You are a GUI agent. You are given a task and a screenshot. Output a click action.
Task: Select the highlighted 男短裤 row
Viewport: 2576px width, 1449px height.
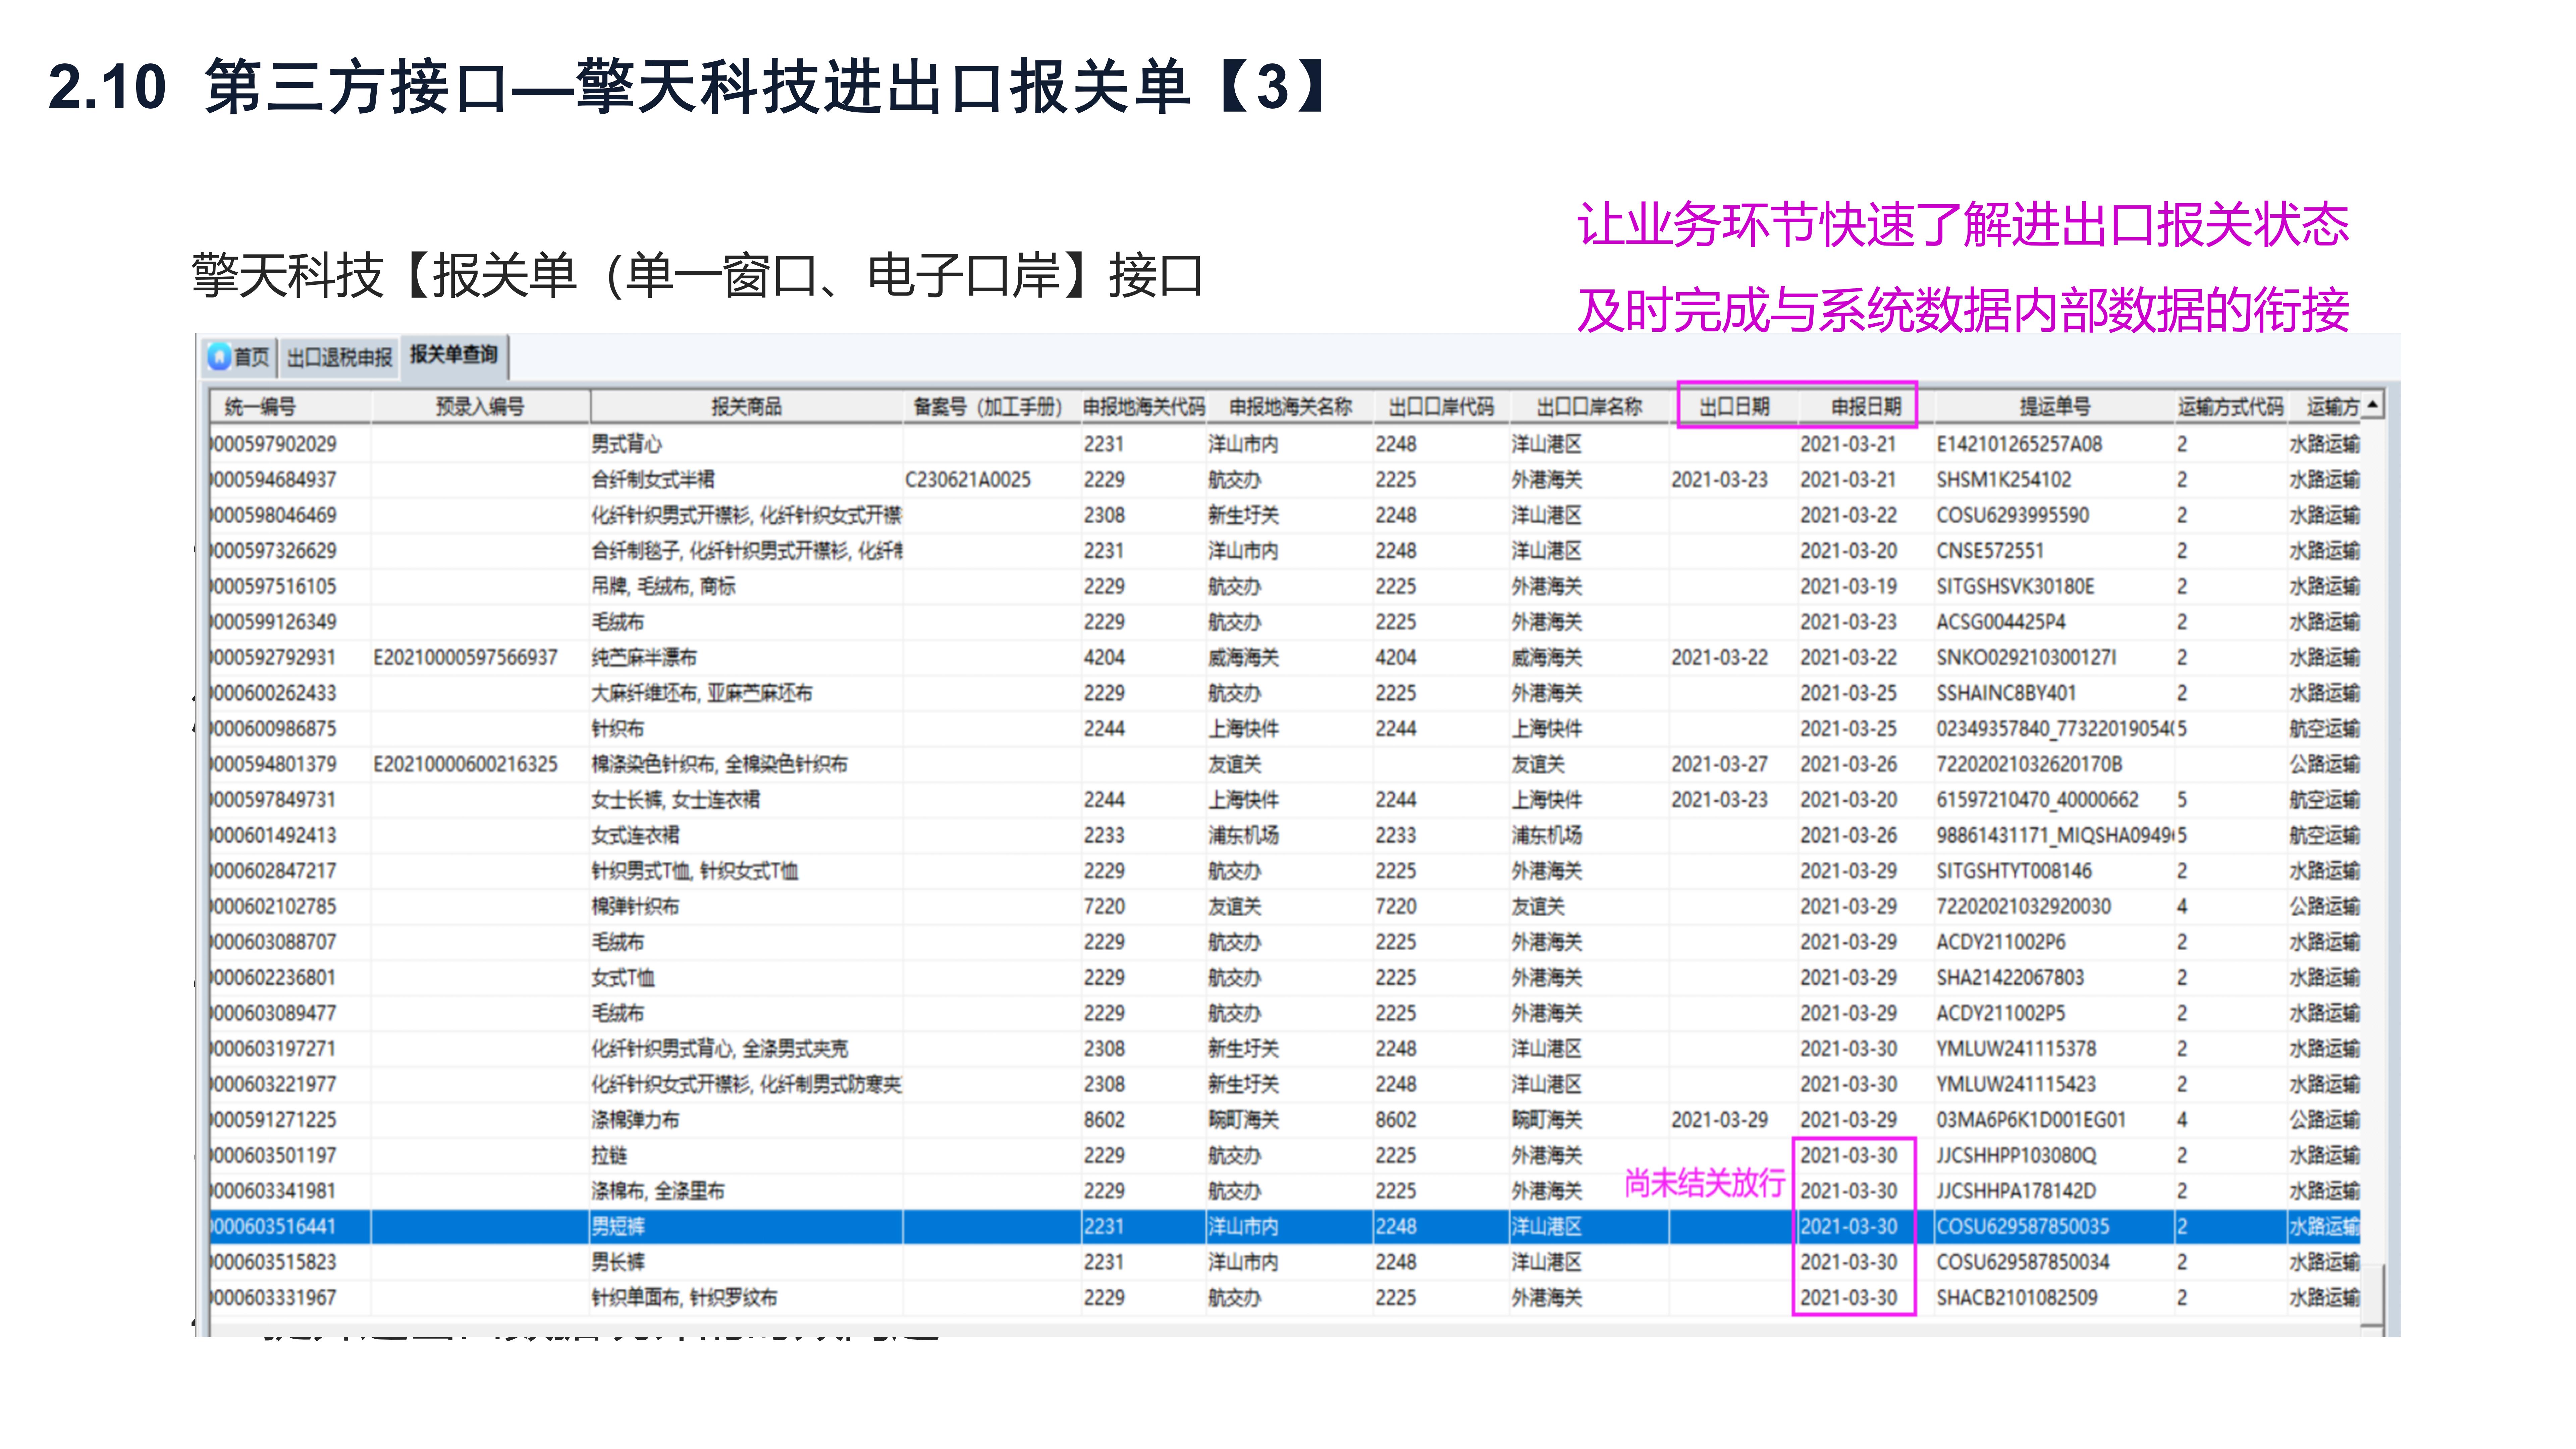pos(618,1226)
